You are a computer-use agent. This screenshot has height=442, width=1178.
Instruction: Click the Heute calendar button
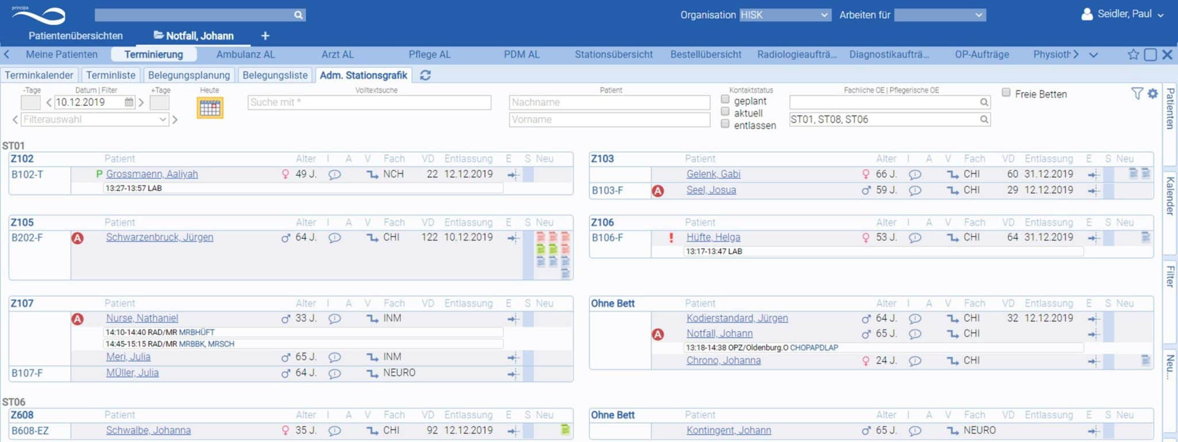coord(210,108)
